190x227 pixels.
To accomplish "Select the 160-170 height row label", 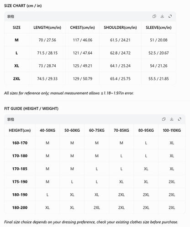I will 20,143.
